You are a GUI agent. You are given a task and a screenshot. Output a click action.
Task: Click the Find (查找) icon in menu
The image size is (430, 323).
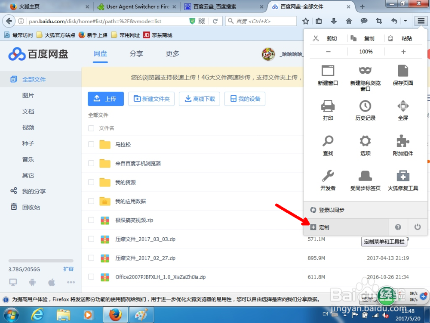click(328, 142)
